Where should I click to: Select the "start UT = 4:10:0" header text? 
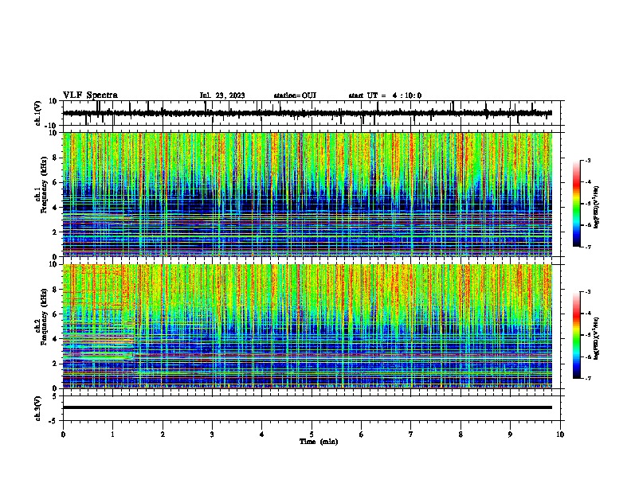pos(385,95)
